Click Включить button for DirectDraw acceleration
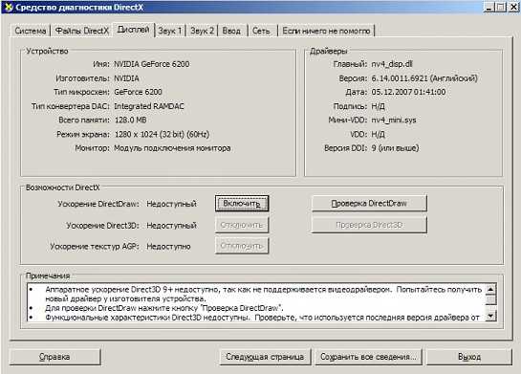The image size is (521, 374). [242, 204]
